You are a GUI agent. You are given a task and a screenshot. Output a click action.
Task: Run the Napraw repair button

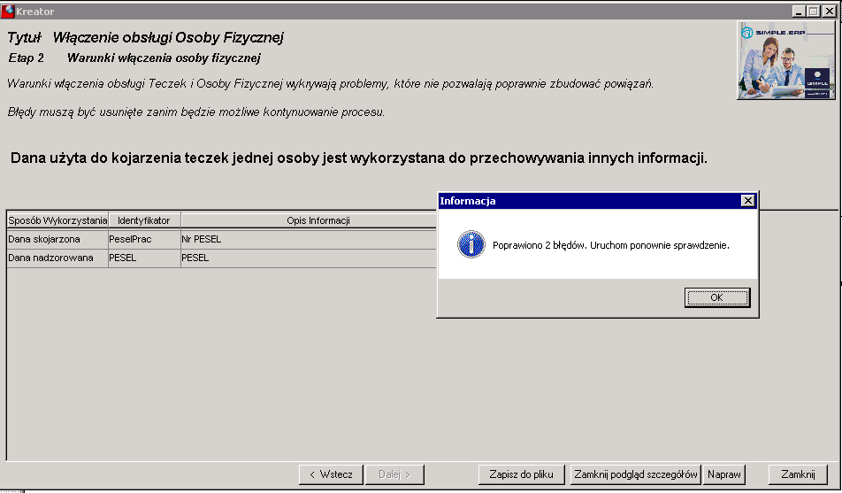[723, 474]
